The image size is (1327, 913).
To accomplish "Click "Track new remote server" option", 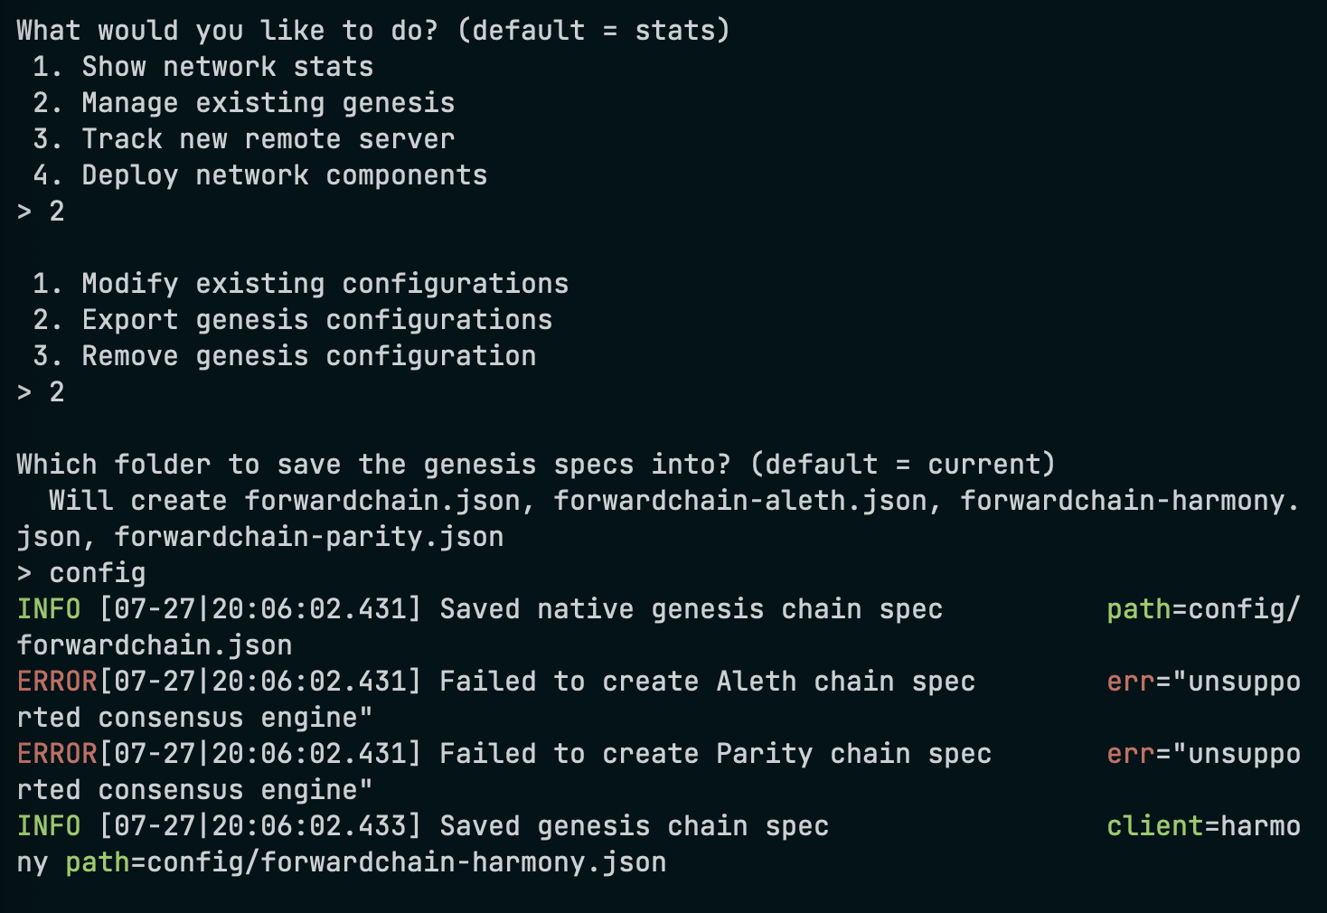I will [268, 139].
